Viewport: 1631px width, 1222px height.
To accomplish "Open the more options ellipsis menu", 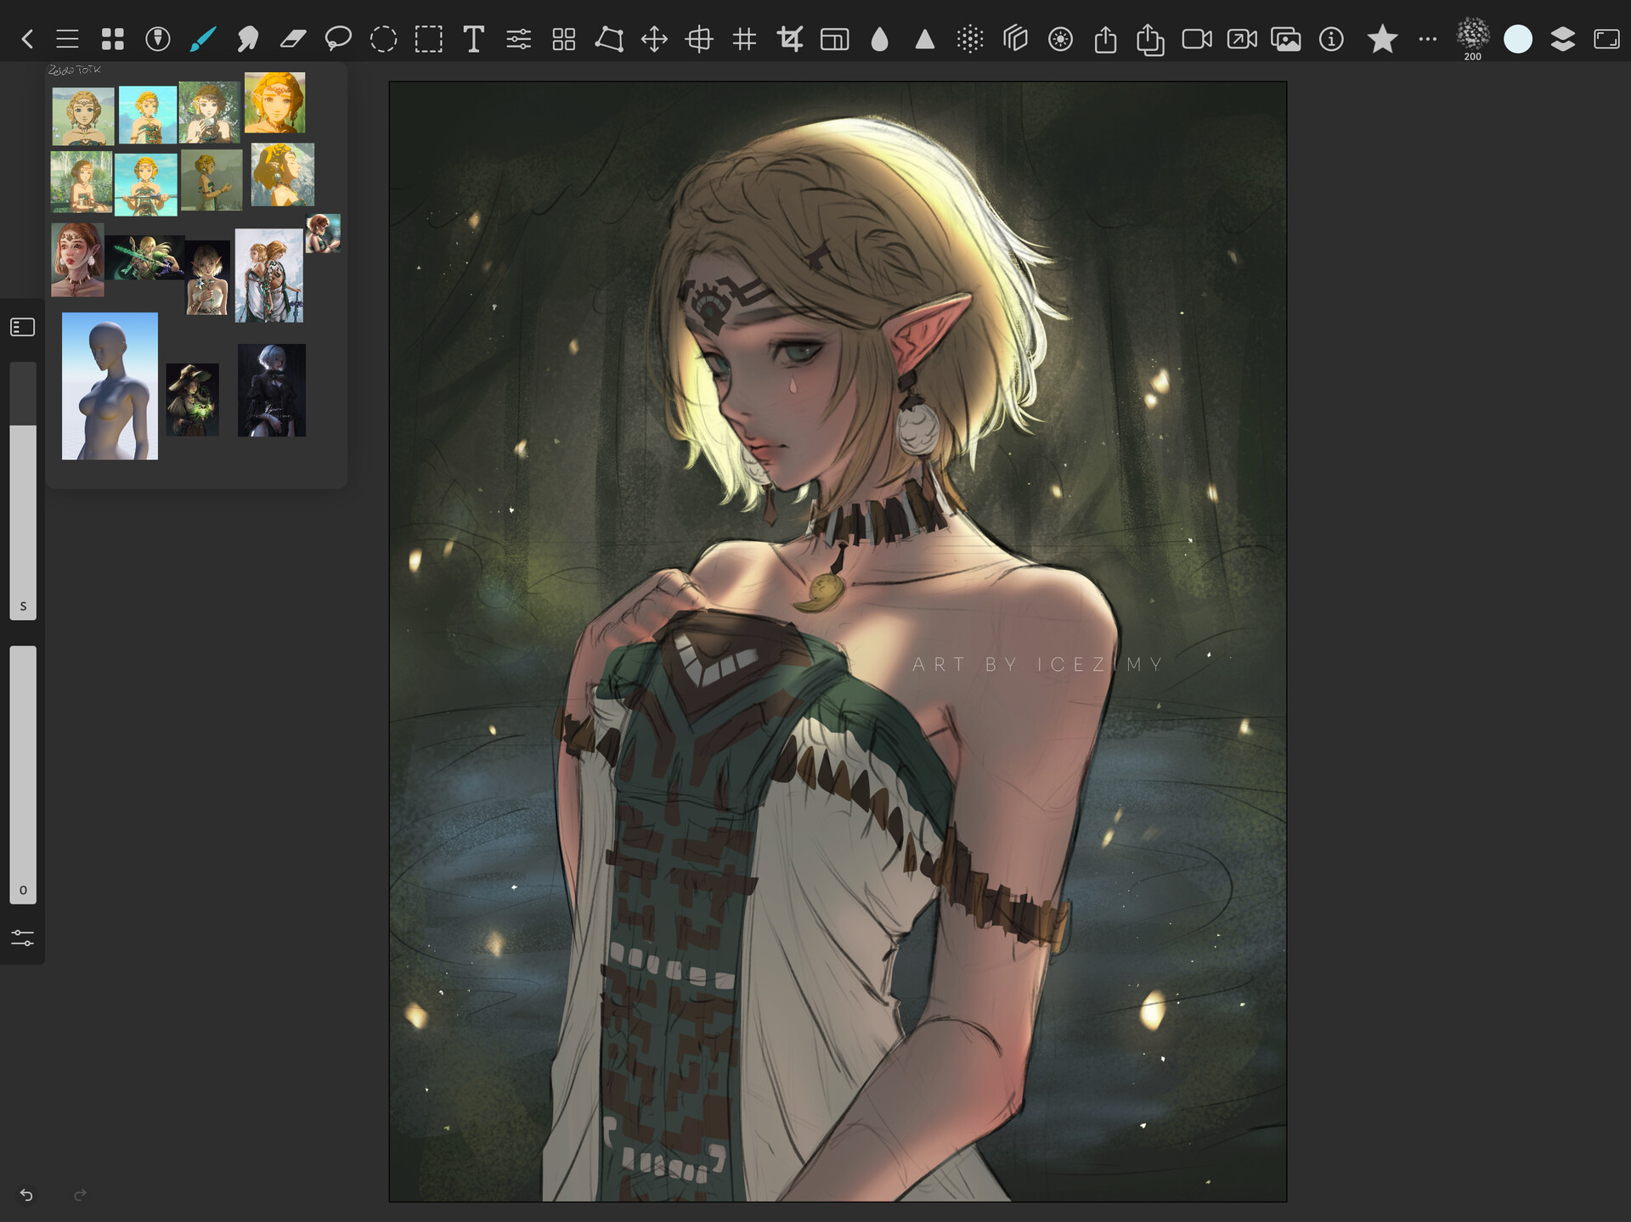I will (x=1428, y=38).
